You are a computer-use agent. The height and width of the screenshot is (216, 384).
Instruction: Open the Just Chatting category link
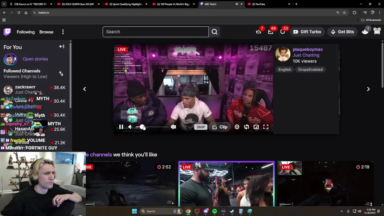pyautogui.click(x=306, y=55)
